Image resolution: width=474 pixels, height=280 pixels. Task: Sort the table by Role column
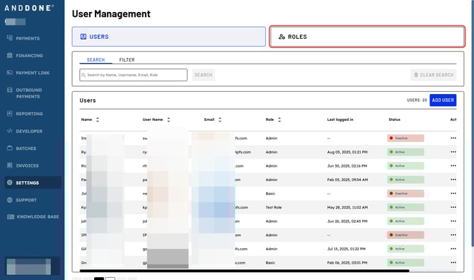[279, 119]
